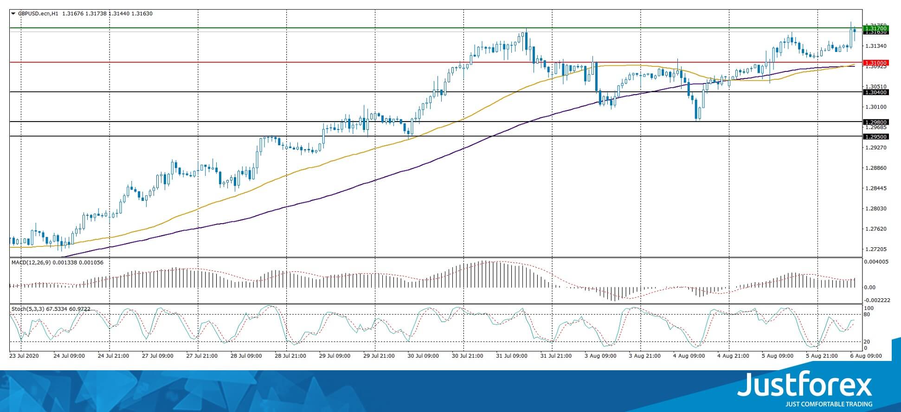Click the "23 Jul 2020" time axis label
Screen dimensions: 901x412
tap(24, 356)
